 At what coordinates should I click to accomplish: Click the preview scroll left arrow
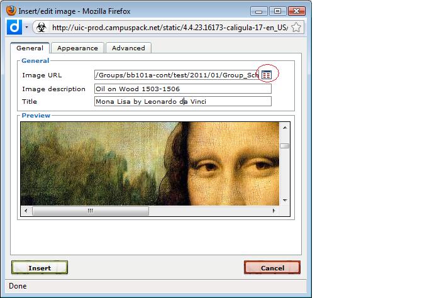pyautogui.click(x=26, y=211)
